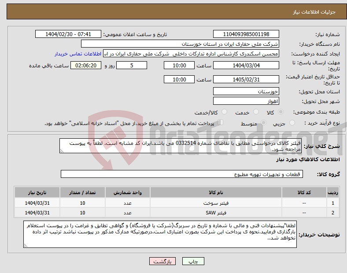Viewport: 347px width, 273px height.
Task: Select the متوسط purchase type radio
Action: [x=263, y=123]
